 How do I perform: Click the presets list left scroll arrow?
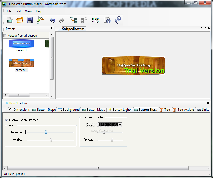click(x=5, y=95)
